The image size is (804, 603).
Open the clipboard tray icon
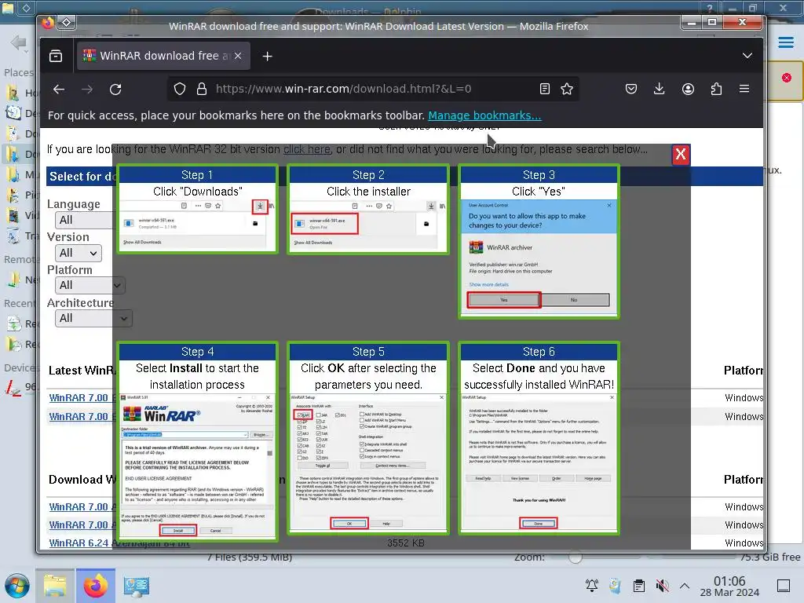point(639,586)
